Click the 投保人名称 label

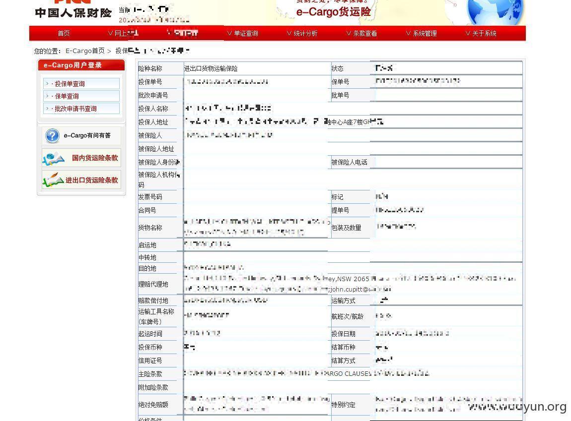pyautogui.click(x=153, y=109)
